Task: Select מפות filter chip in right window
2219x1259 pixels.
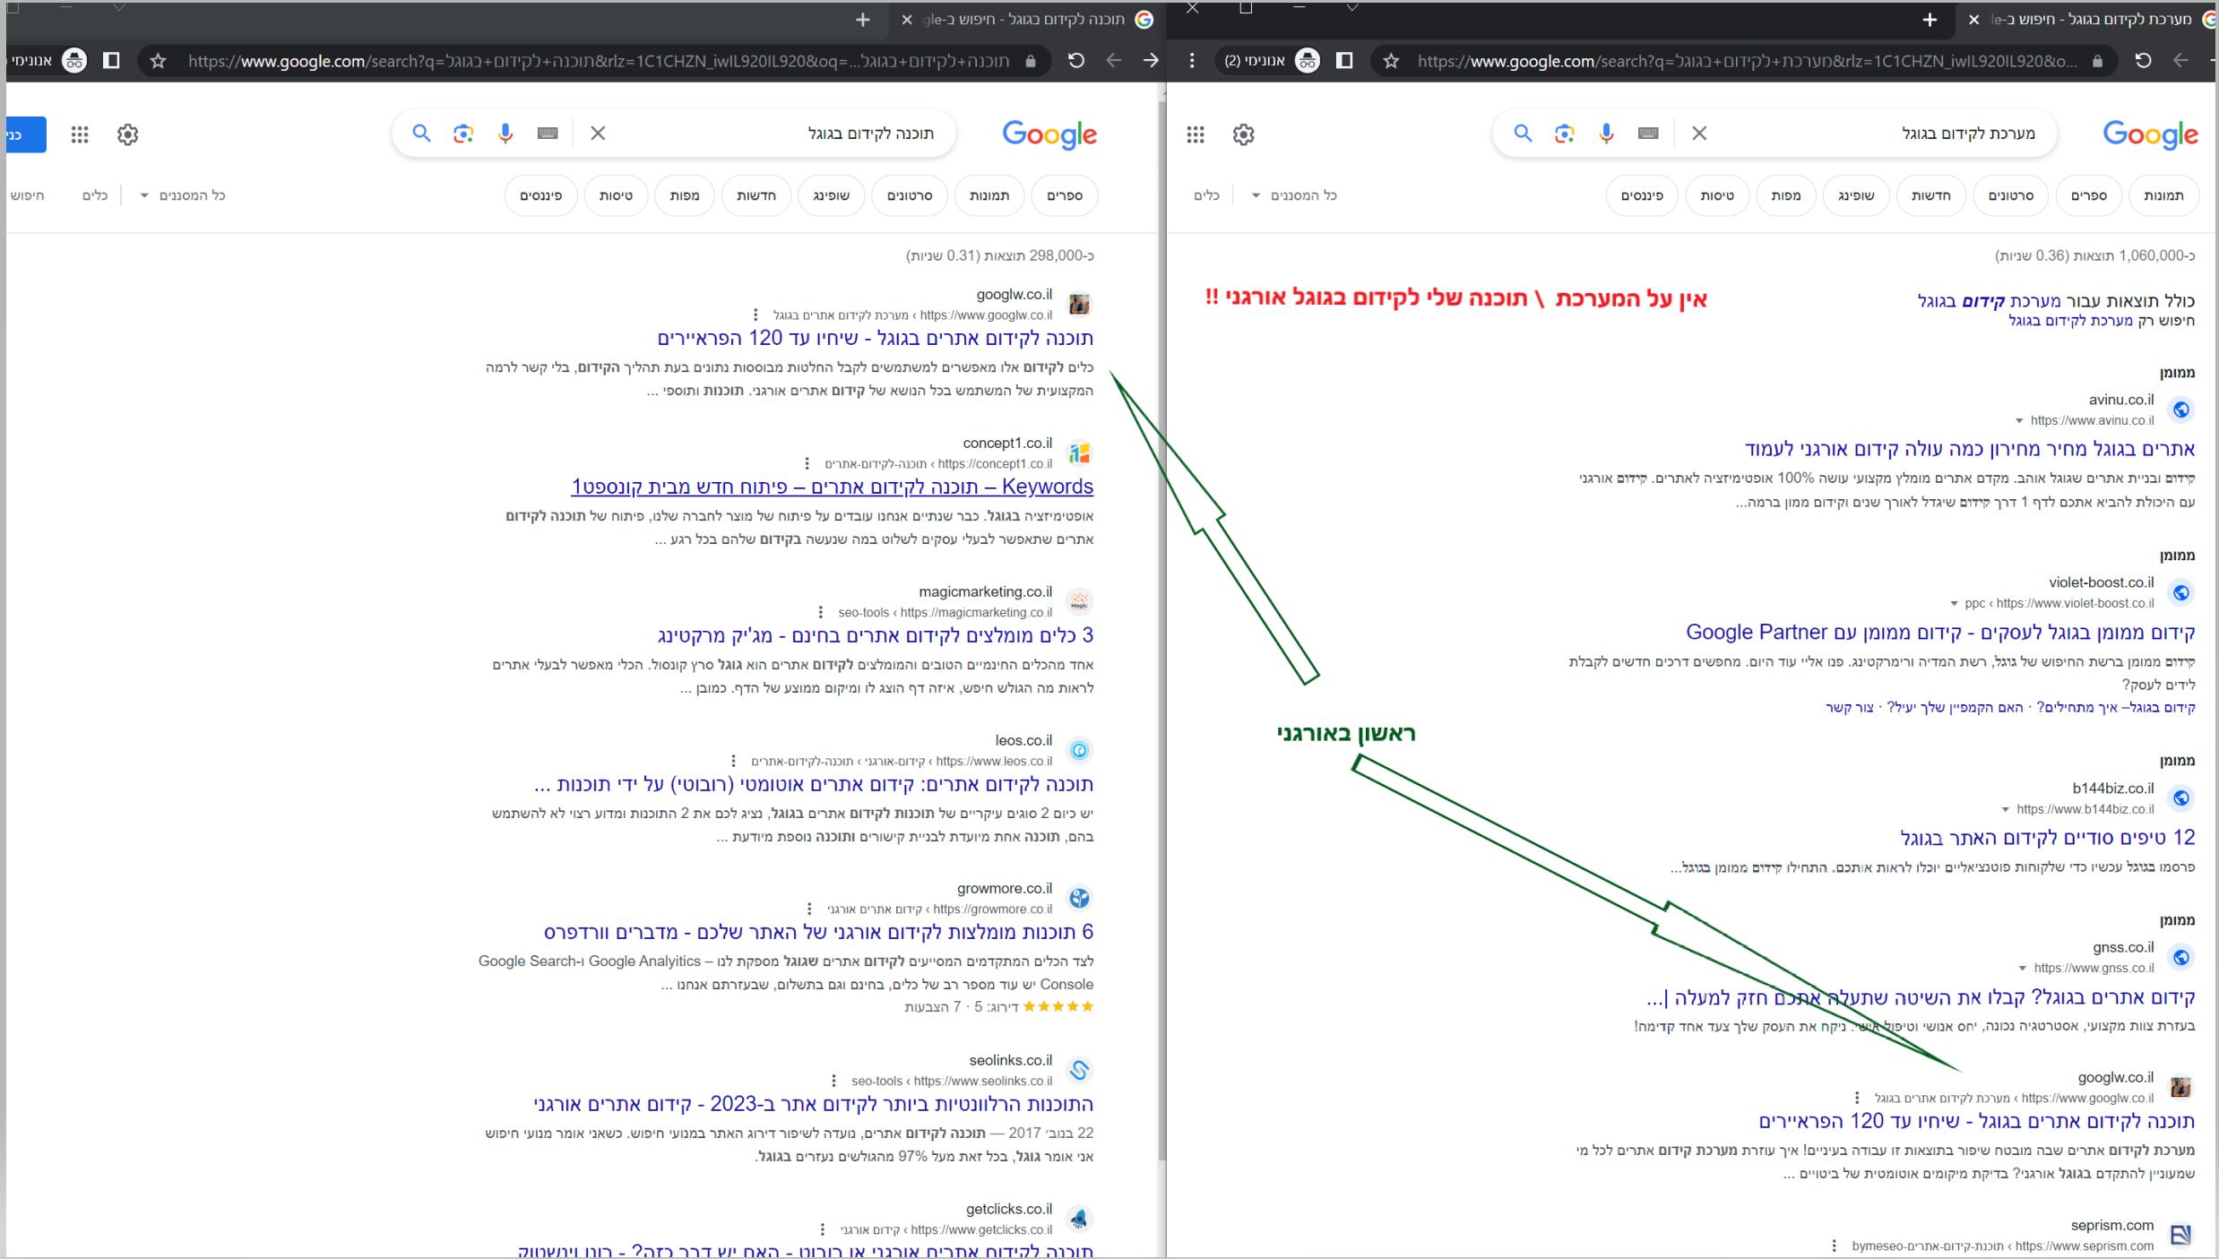Action: (x=1785, y=195)
